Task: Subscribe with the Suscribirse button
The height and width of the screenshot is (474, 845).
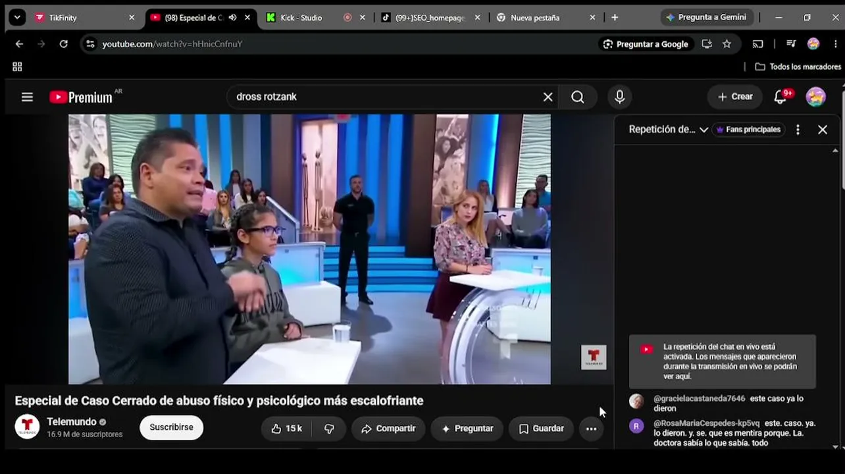Action: 171,427
